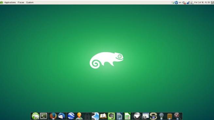The height and width of the screenshot is (120, 214).
Task: Open the blue arrow app in the dock
Action: [95, 116]
